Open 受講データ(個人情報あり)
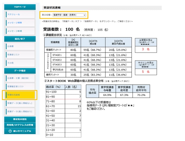The height and width of the screenshot is (141, 185). (20, 111)
